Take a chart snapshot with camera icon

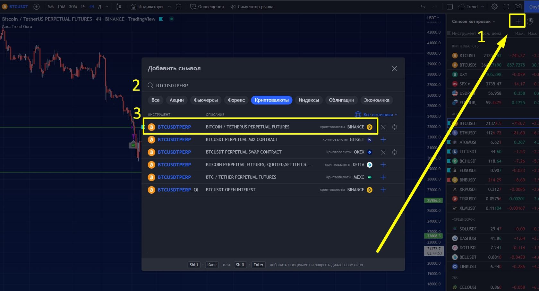[518, 7]
